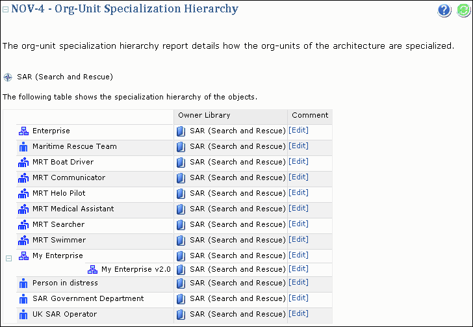Collapse the NOV-4 report section header

6,10
